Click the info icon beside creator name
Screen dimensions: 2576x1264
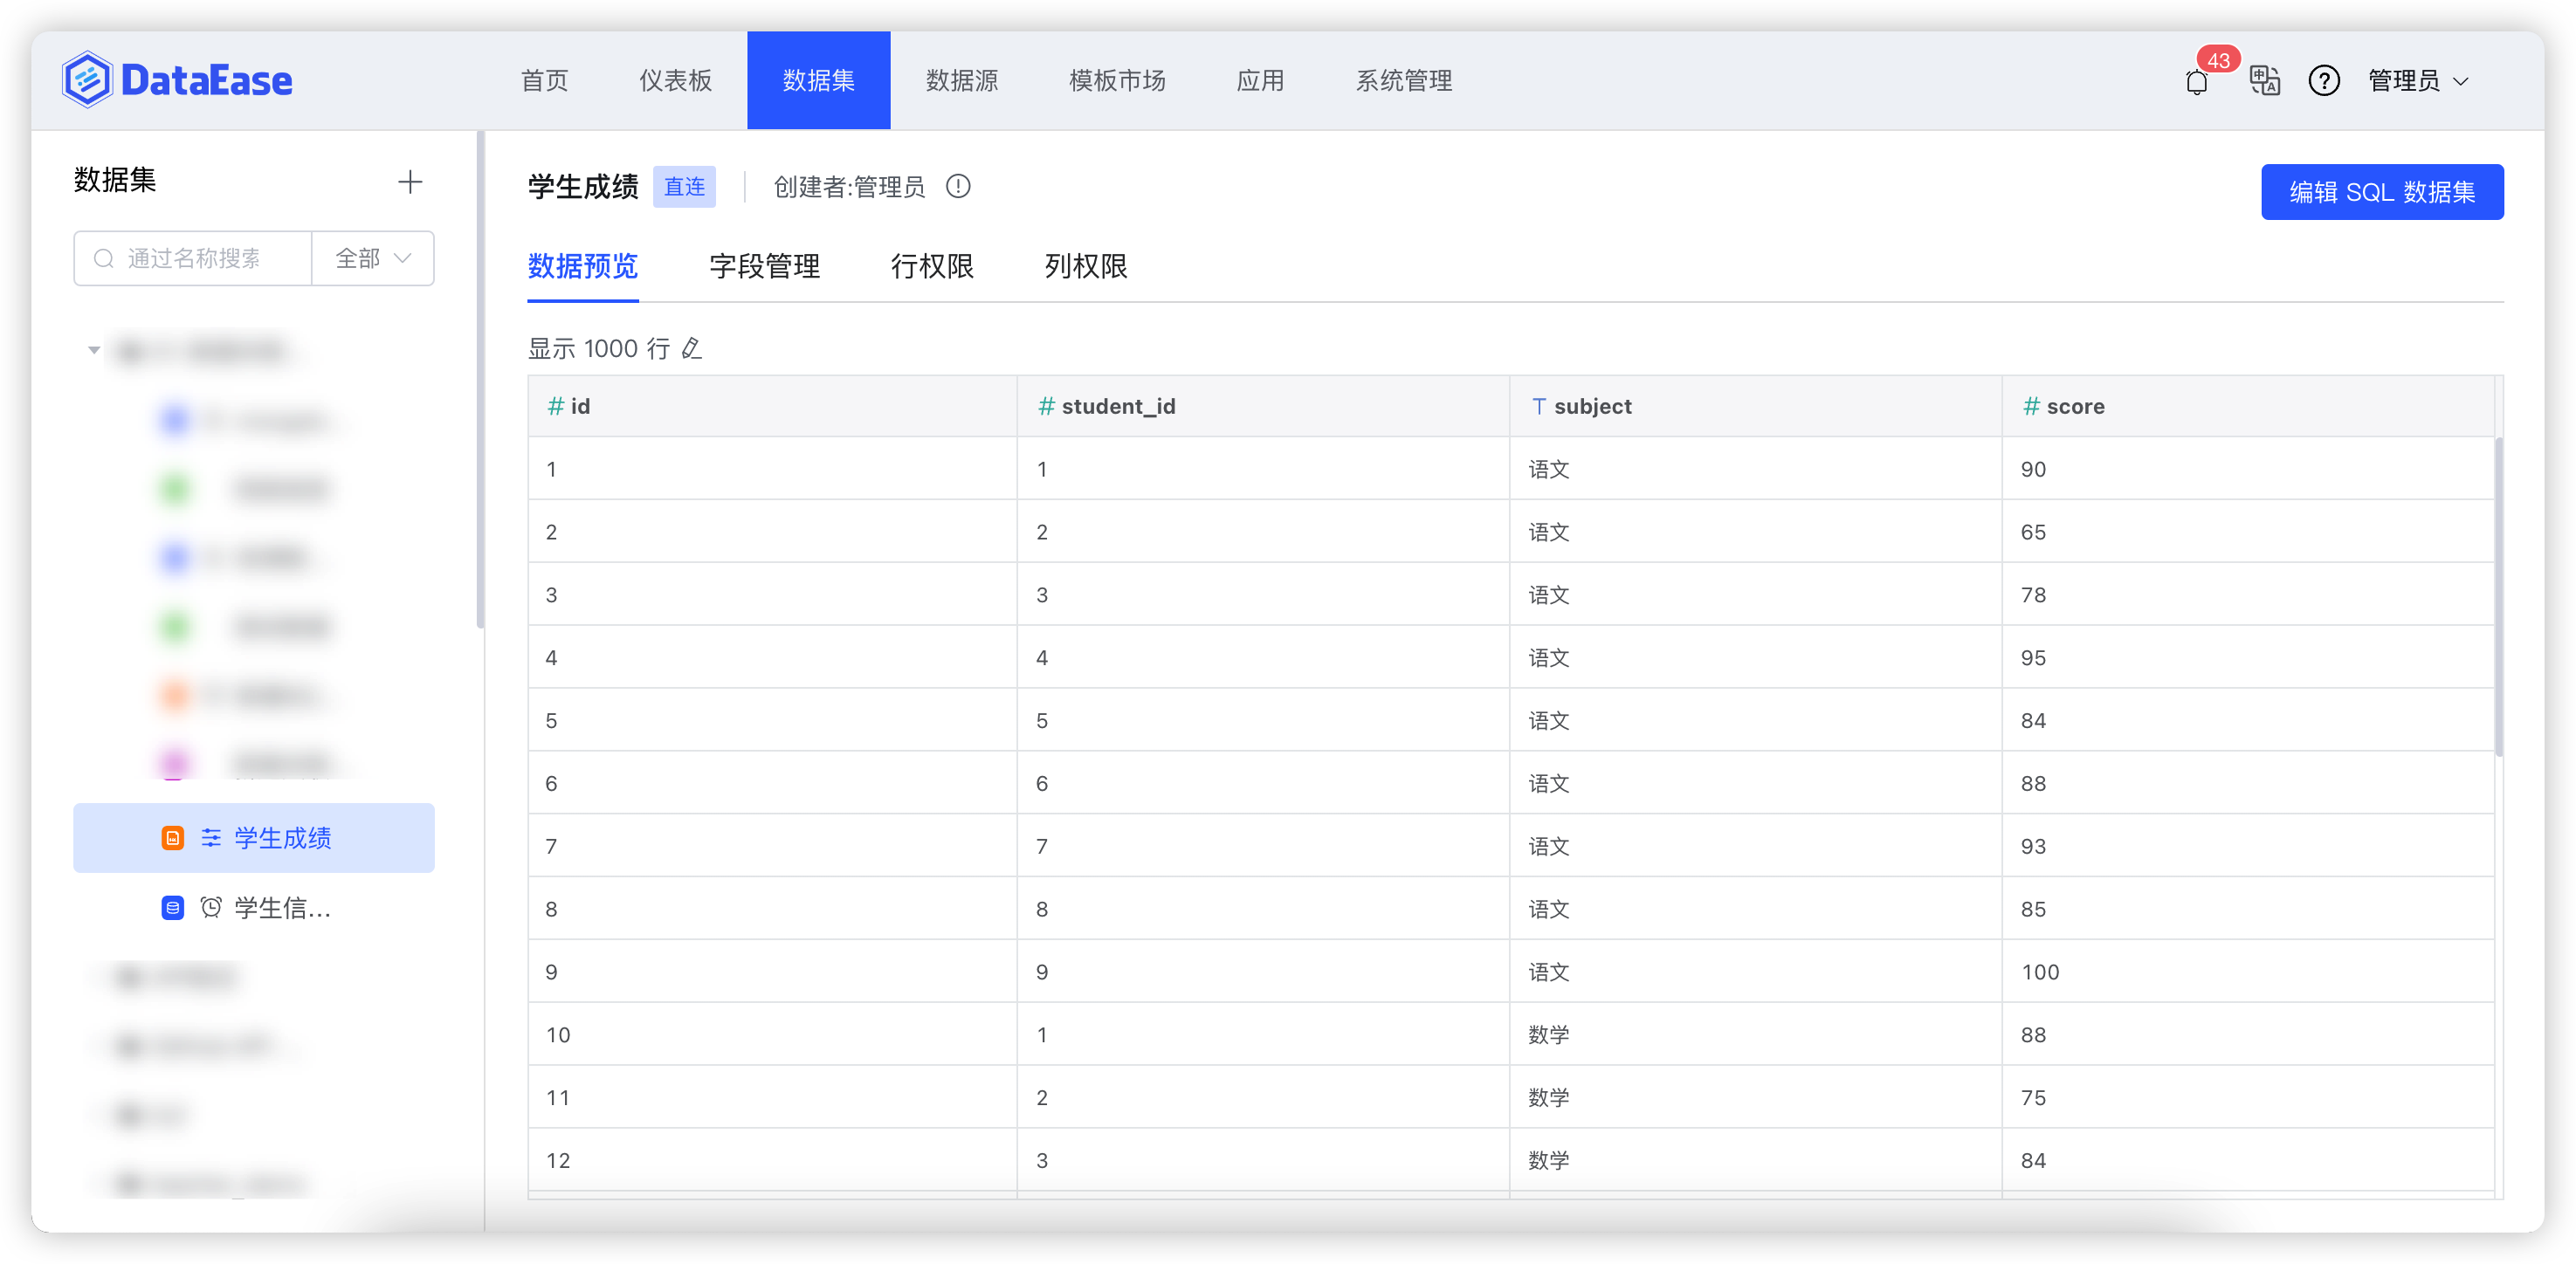958,187
